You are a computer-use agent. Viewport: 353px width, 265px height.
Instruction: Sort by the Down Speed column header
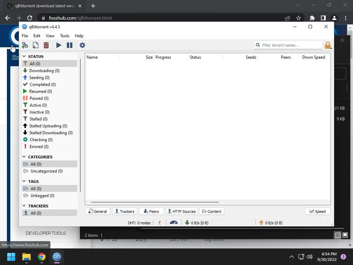[309, 57]
